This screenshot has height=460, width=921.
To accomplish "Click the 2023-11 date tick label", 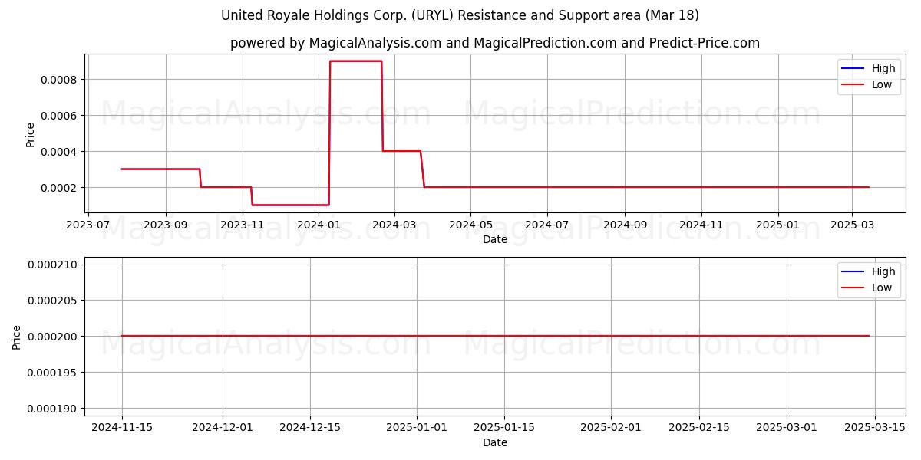I will click(243, 225).
